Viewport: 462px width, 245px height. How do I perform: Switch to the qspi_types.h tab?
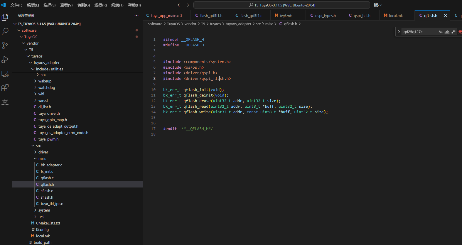coord(325,16)
